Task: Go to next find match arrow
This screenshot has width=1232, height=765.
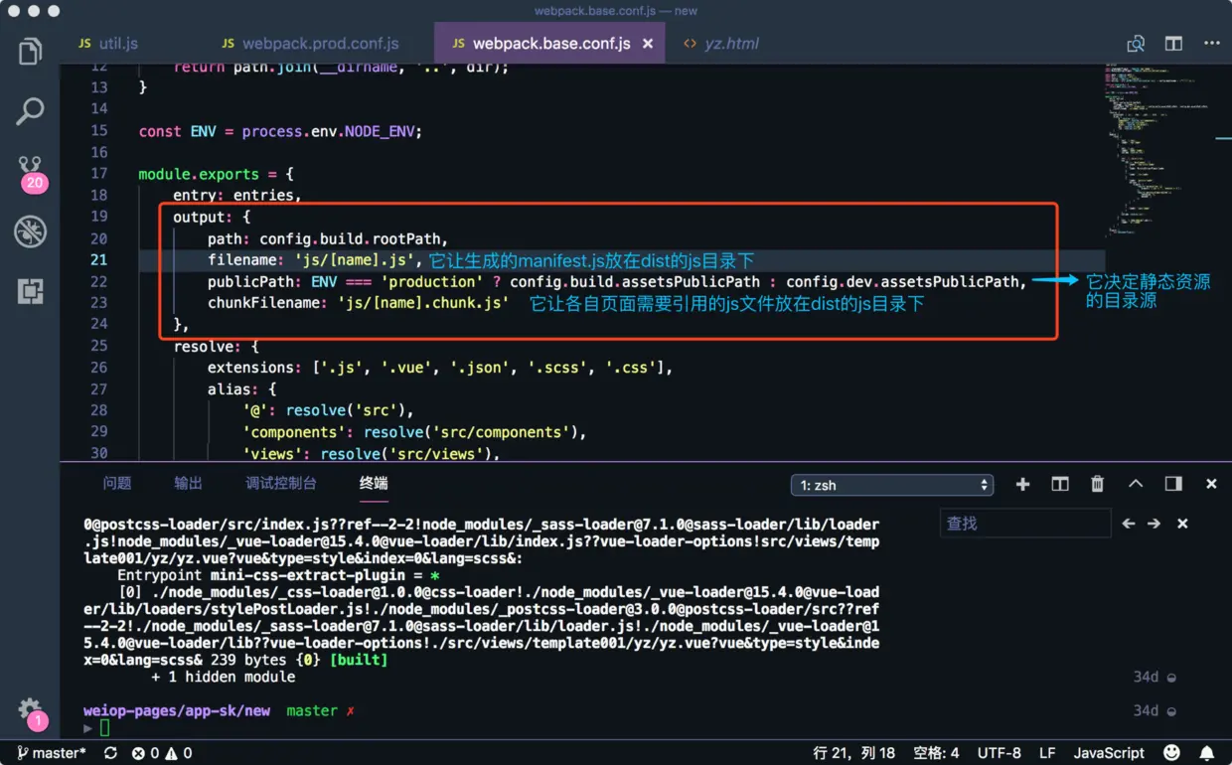Action: [x=1154, y=523]
